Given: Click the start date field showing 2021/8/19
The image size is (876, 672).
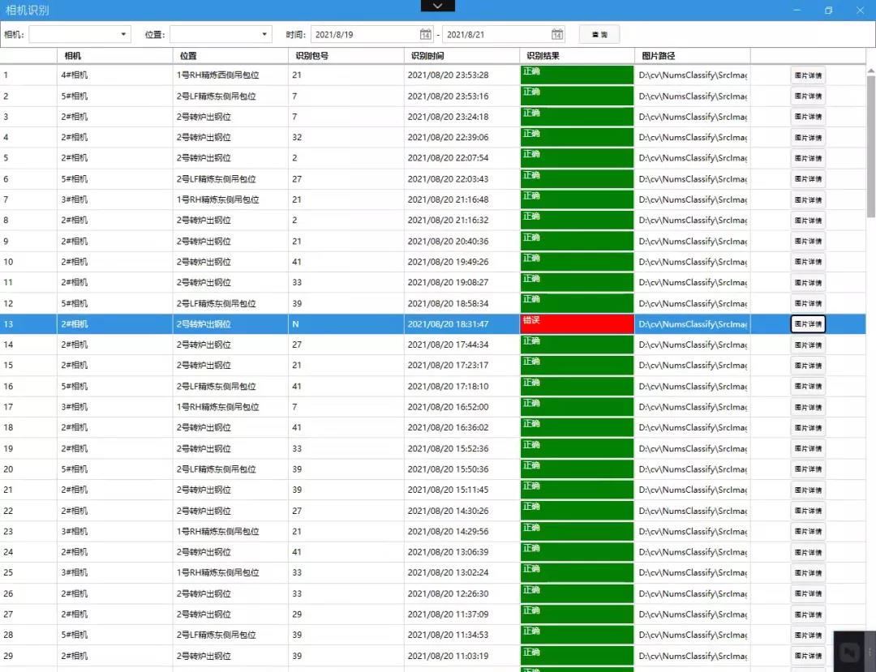Looking at the screenshot, I should [363, 35].
